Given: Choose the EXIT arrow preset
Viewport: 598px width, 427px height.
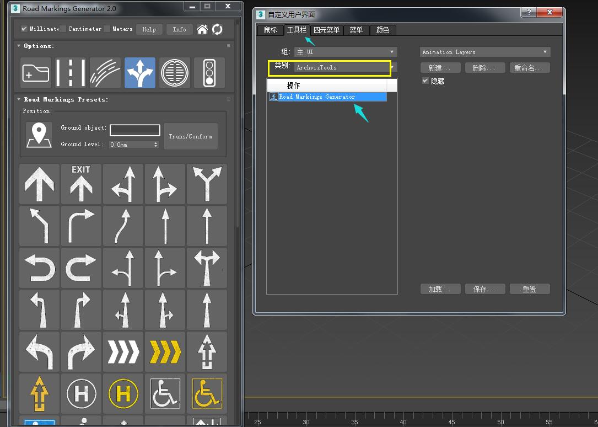Looking at the screenshot, I should coord(81,184).
